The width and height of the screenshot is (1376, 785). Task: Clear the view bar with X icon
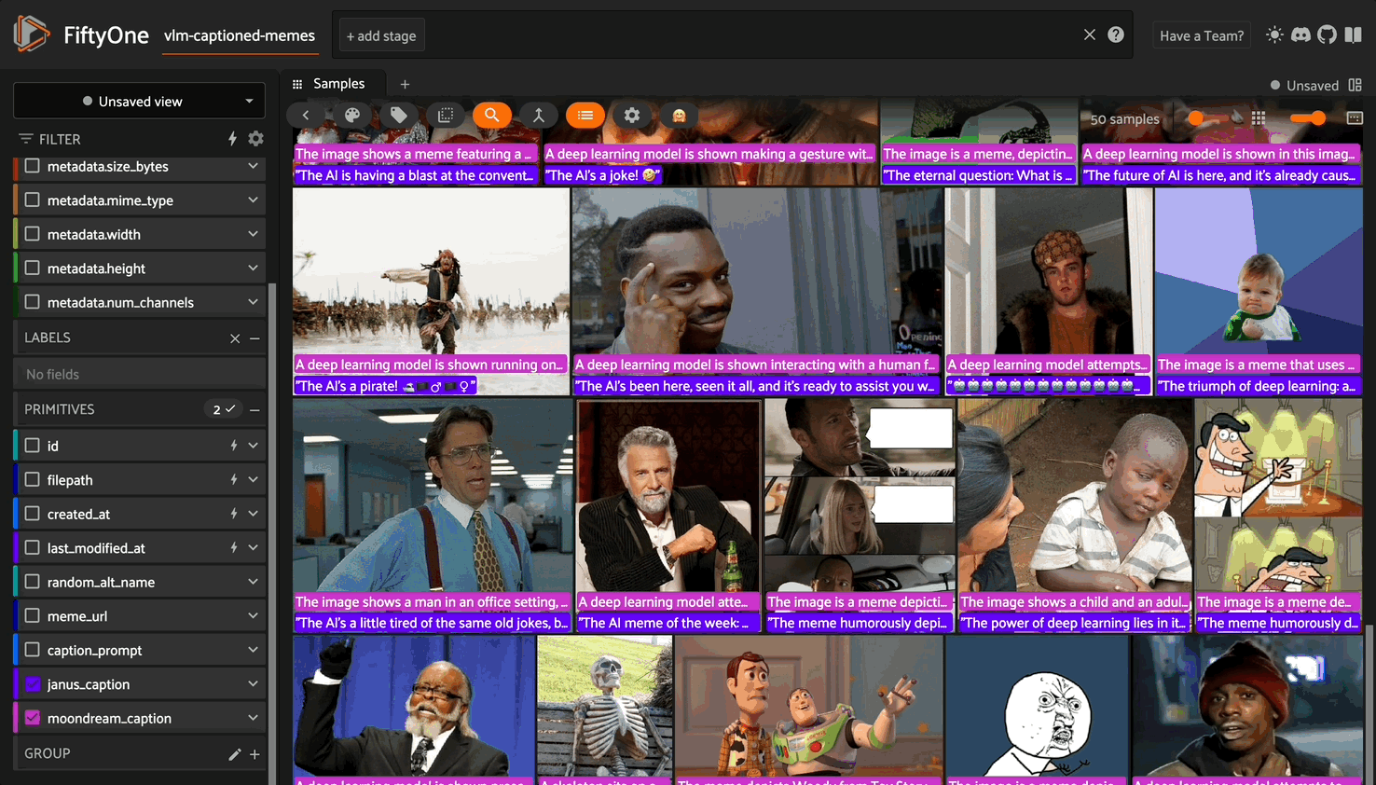pos(1090,34)
